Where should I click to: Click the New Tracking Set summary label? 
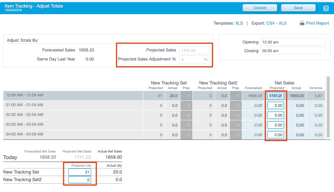[x=21, y=172]
